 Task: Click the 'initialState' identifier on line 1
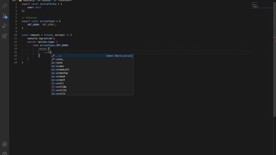(x=48, y=4)
